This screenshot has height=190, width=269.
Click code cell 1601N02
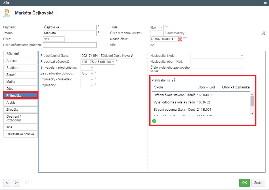click(203, 102)
